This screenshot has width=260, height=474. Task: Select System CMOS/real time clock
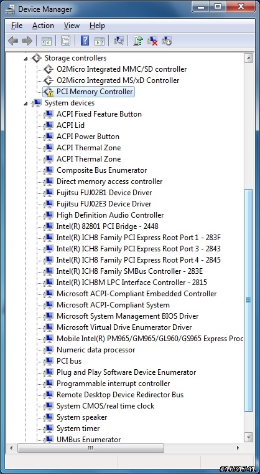click(x=106, y=406)
